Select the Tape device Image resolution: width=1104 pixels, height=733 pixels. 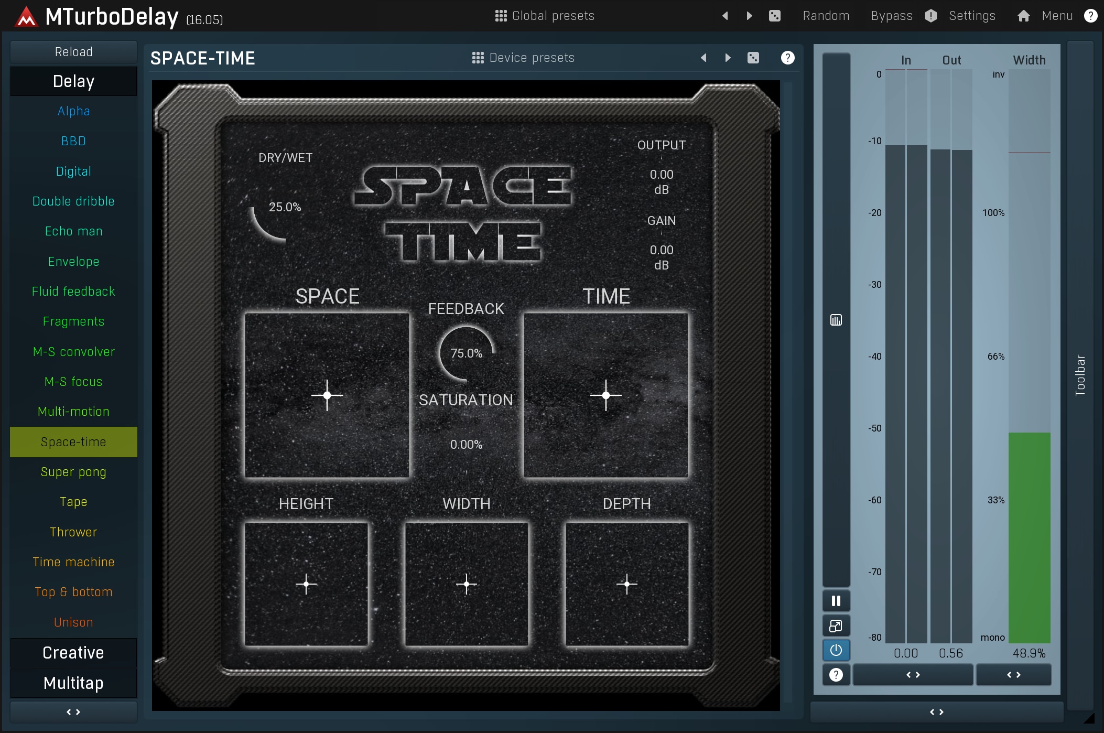73,502
